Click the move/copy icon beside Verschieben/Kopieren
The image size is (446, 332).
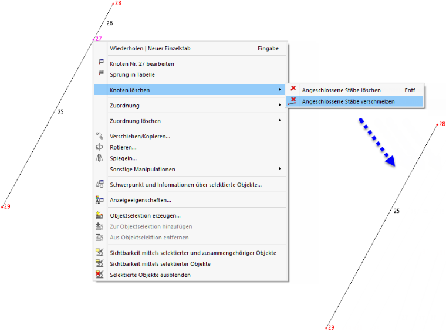click(x=100, y=135)
